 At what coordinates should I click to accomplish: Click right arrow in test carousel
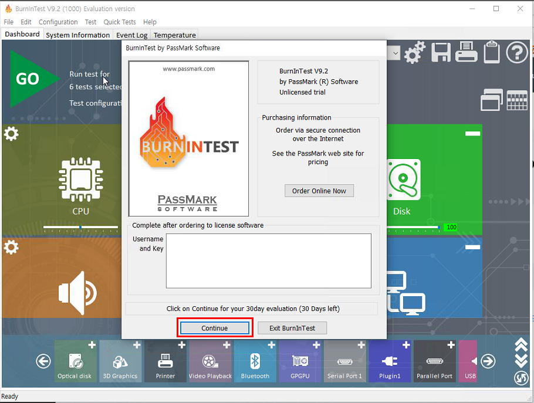(488, 361)
